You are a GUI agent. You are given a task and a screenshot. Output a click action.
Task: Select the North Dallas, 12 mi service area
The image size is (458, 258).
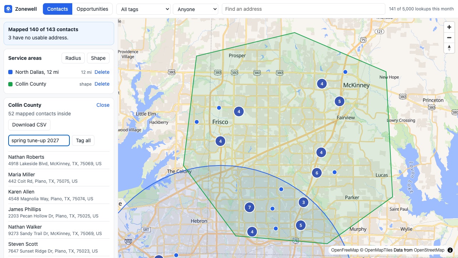coord(37,72)
